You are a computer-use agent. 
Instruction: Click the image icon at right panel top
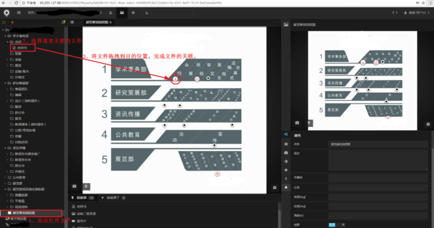click(x=286, y=24)
